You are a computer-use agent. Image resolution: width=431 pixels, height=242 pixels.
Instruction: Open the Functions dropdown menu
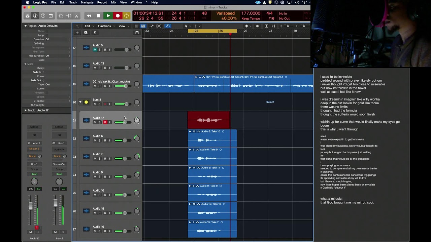[106, 26]
